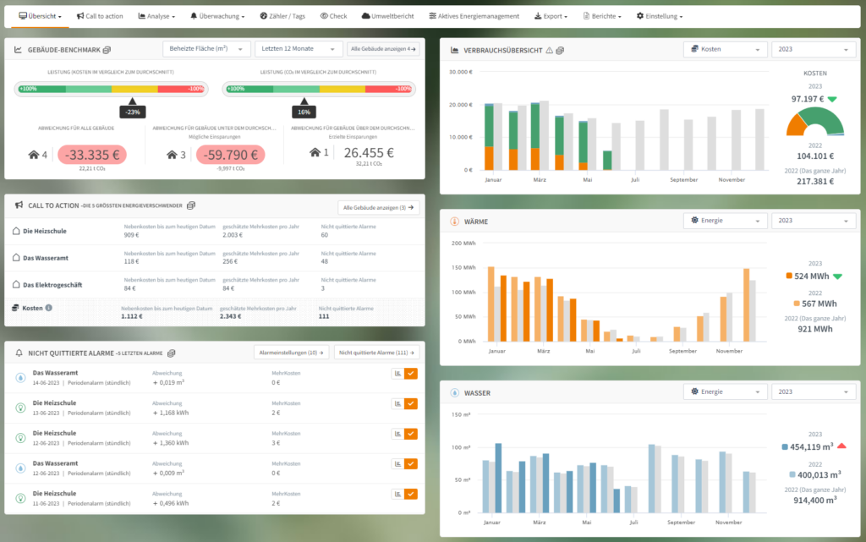The image size is (866, 542).
Task: Click warning triangle icon by Verbrauchsübersicht
Action: click(x=549, y=50)
